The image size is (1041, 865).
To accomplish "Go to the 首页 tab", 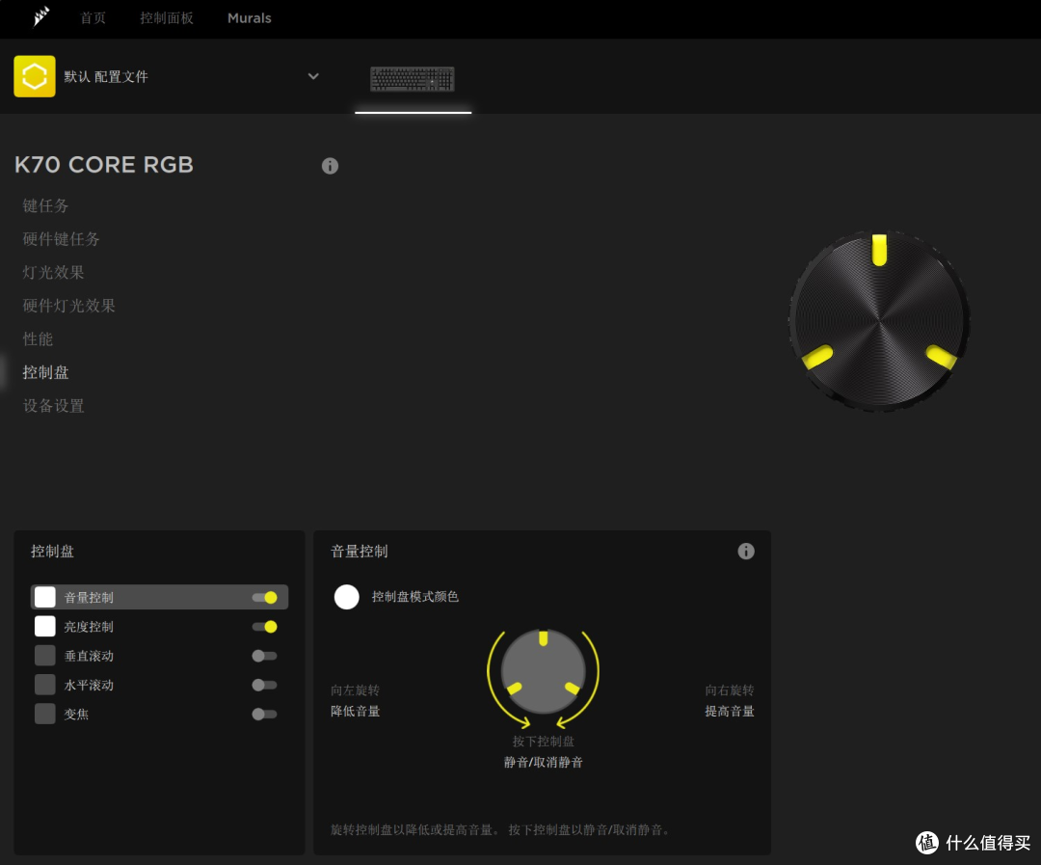I will click(93, 18).
